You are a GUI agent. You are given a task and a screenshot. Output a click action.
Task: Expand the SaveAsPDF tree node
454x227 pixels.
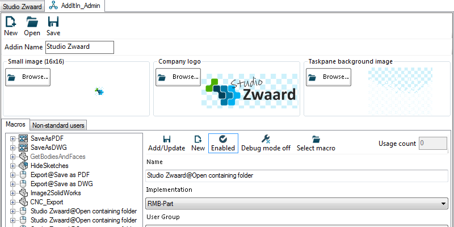point(12,138)
